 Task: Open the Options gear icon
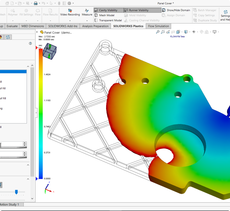click(69, 3)
